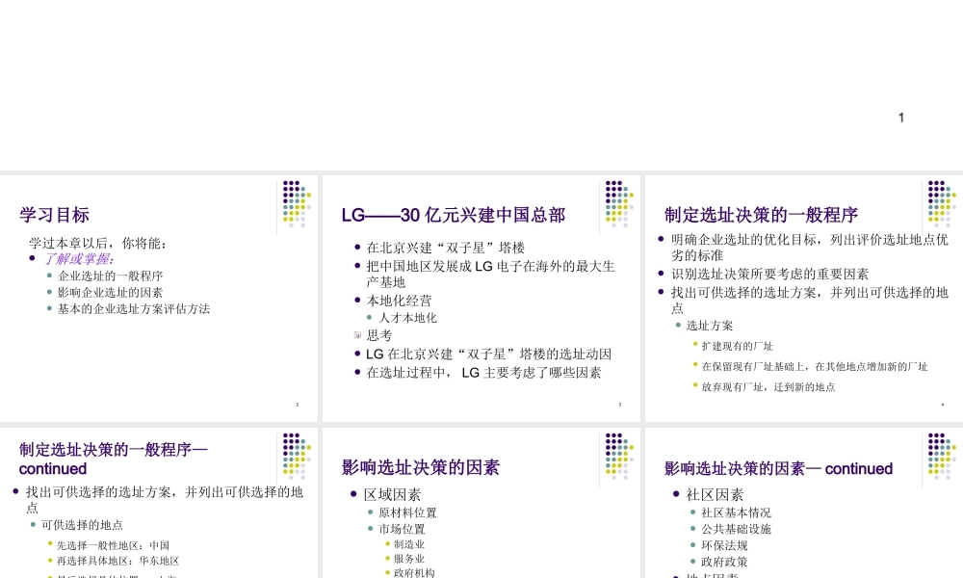Select the title 影响选址决策的因素— continued
This screenshot has height=578, width=963.
pyautogui.click(x=778, y=469)
